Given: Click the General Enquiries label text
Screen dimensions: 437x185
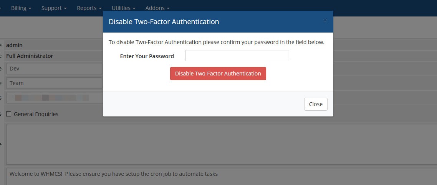Looking at the screenshot, I should [36, 114].
